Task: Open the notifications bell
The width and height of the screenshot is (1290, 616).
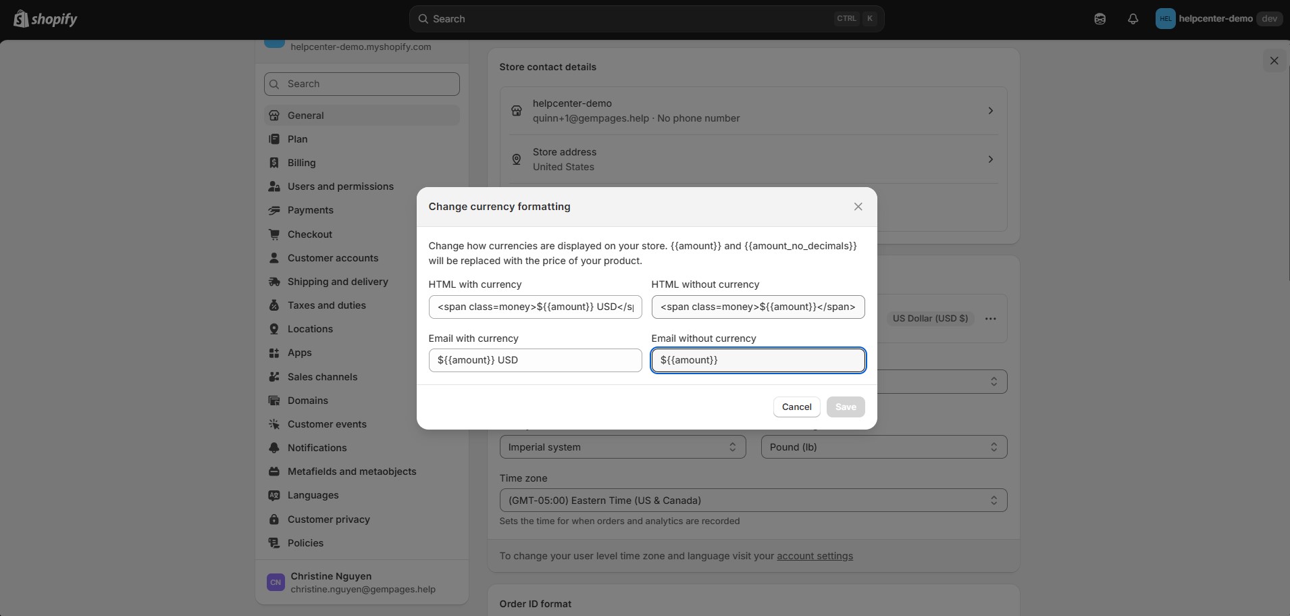Action: point(1133,18)
